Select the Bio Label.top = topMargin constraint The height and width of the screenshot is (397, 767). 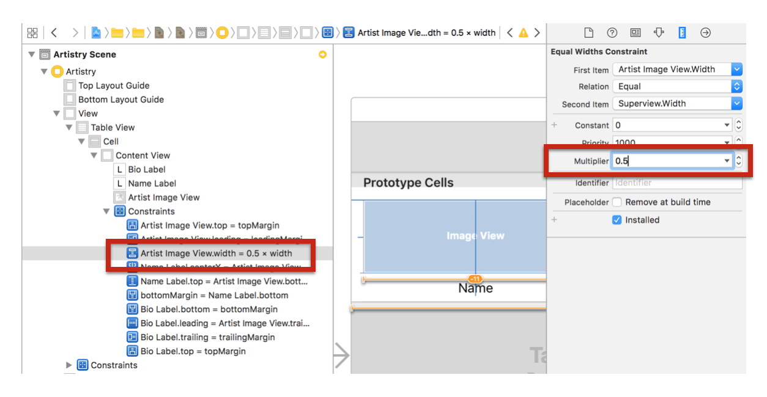tap(193, 351)
